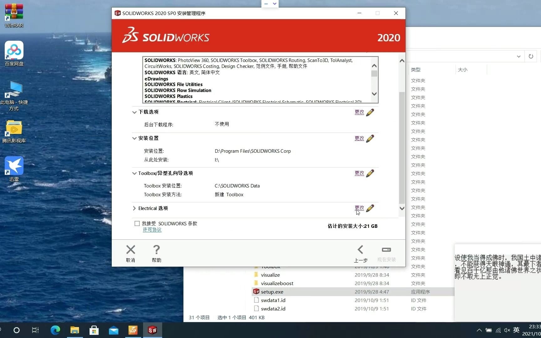The height and width of the screenshot is (338, 541).
Task: Open File Explorer from taskbar
Action: point(75,330)
